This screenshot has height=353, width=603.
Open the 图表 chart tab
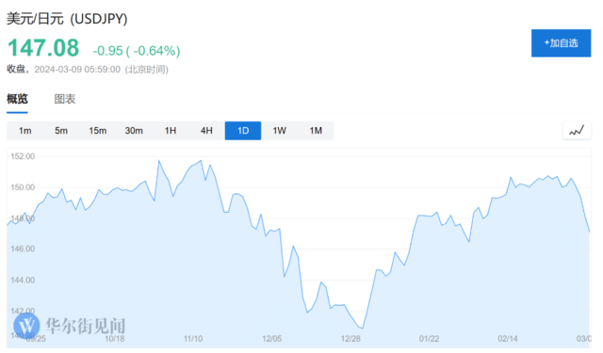pyautogui.click(x=65, y=99)
